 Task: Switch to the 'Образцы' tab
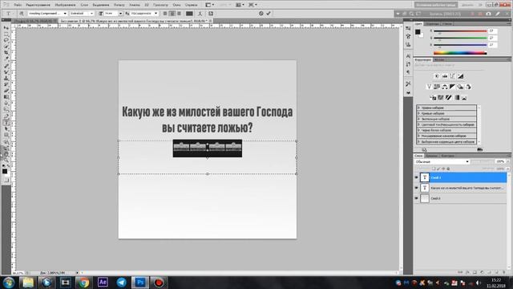432,24
